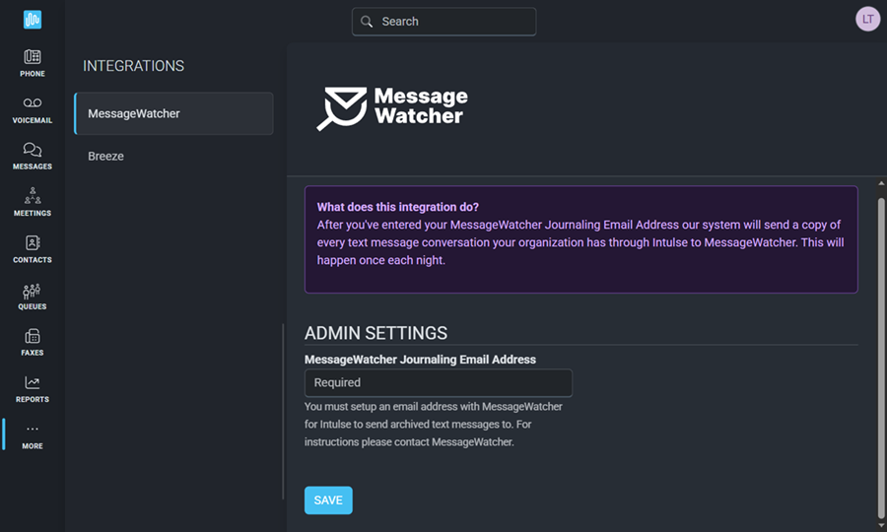Click the MessageWatcher logo image
Image resolution: width=887 pixels, height=532 pixels.
tap(392, 107)
